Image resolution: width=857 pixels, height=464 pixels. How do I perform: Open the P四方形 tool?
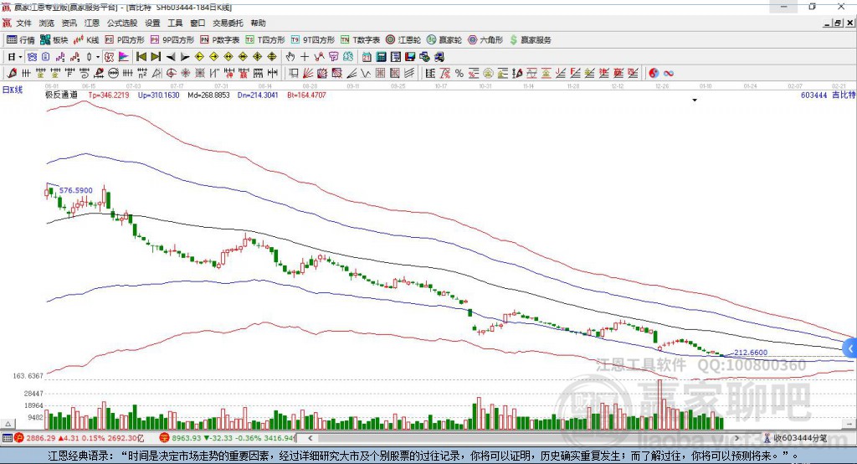coord(125,40)
